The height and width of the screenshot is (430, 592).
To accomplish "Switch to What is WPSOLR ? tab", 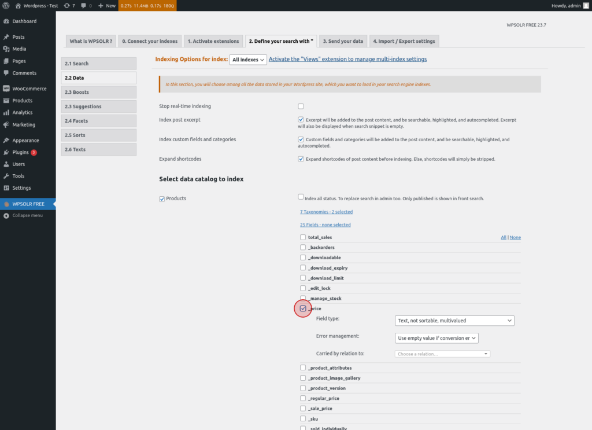I will 91,41.
